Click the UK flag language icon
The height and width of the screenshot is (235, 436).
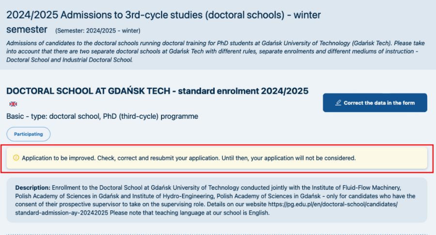click(13, 104)
